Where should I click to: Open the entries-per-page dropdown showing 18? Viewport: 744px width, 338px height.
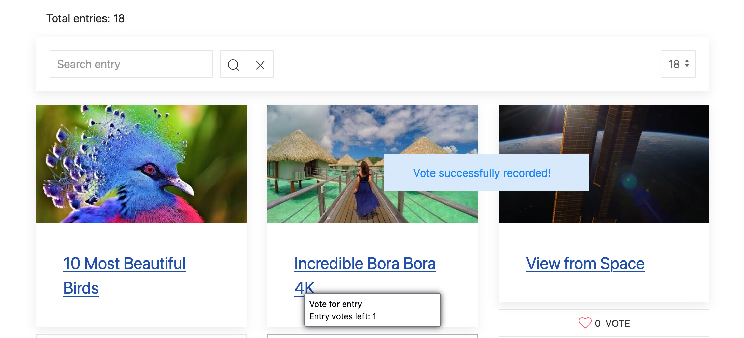coord(678,64)
